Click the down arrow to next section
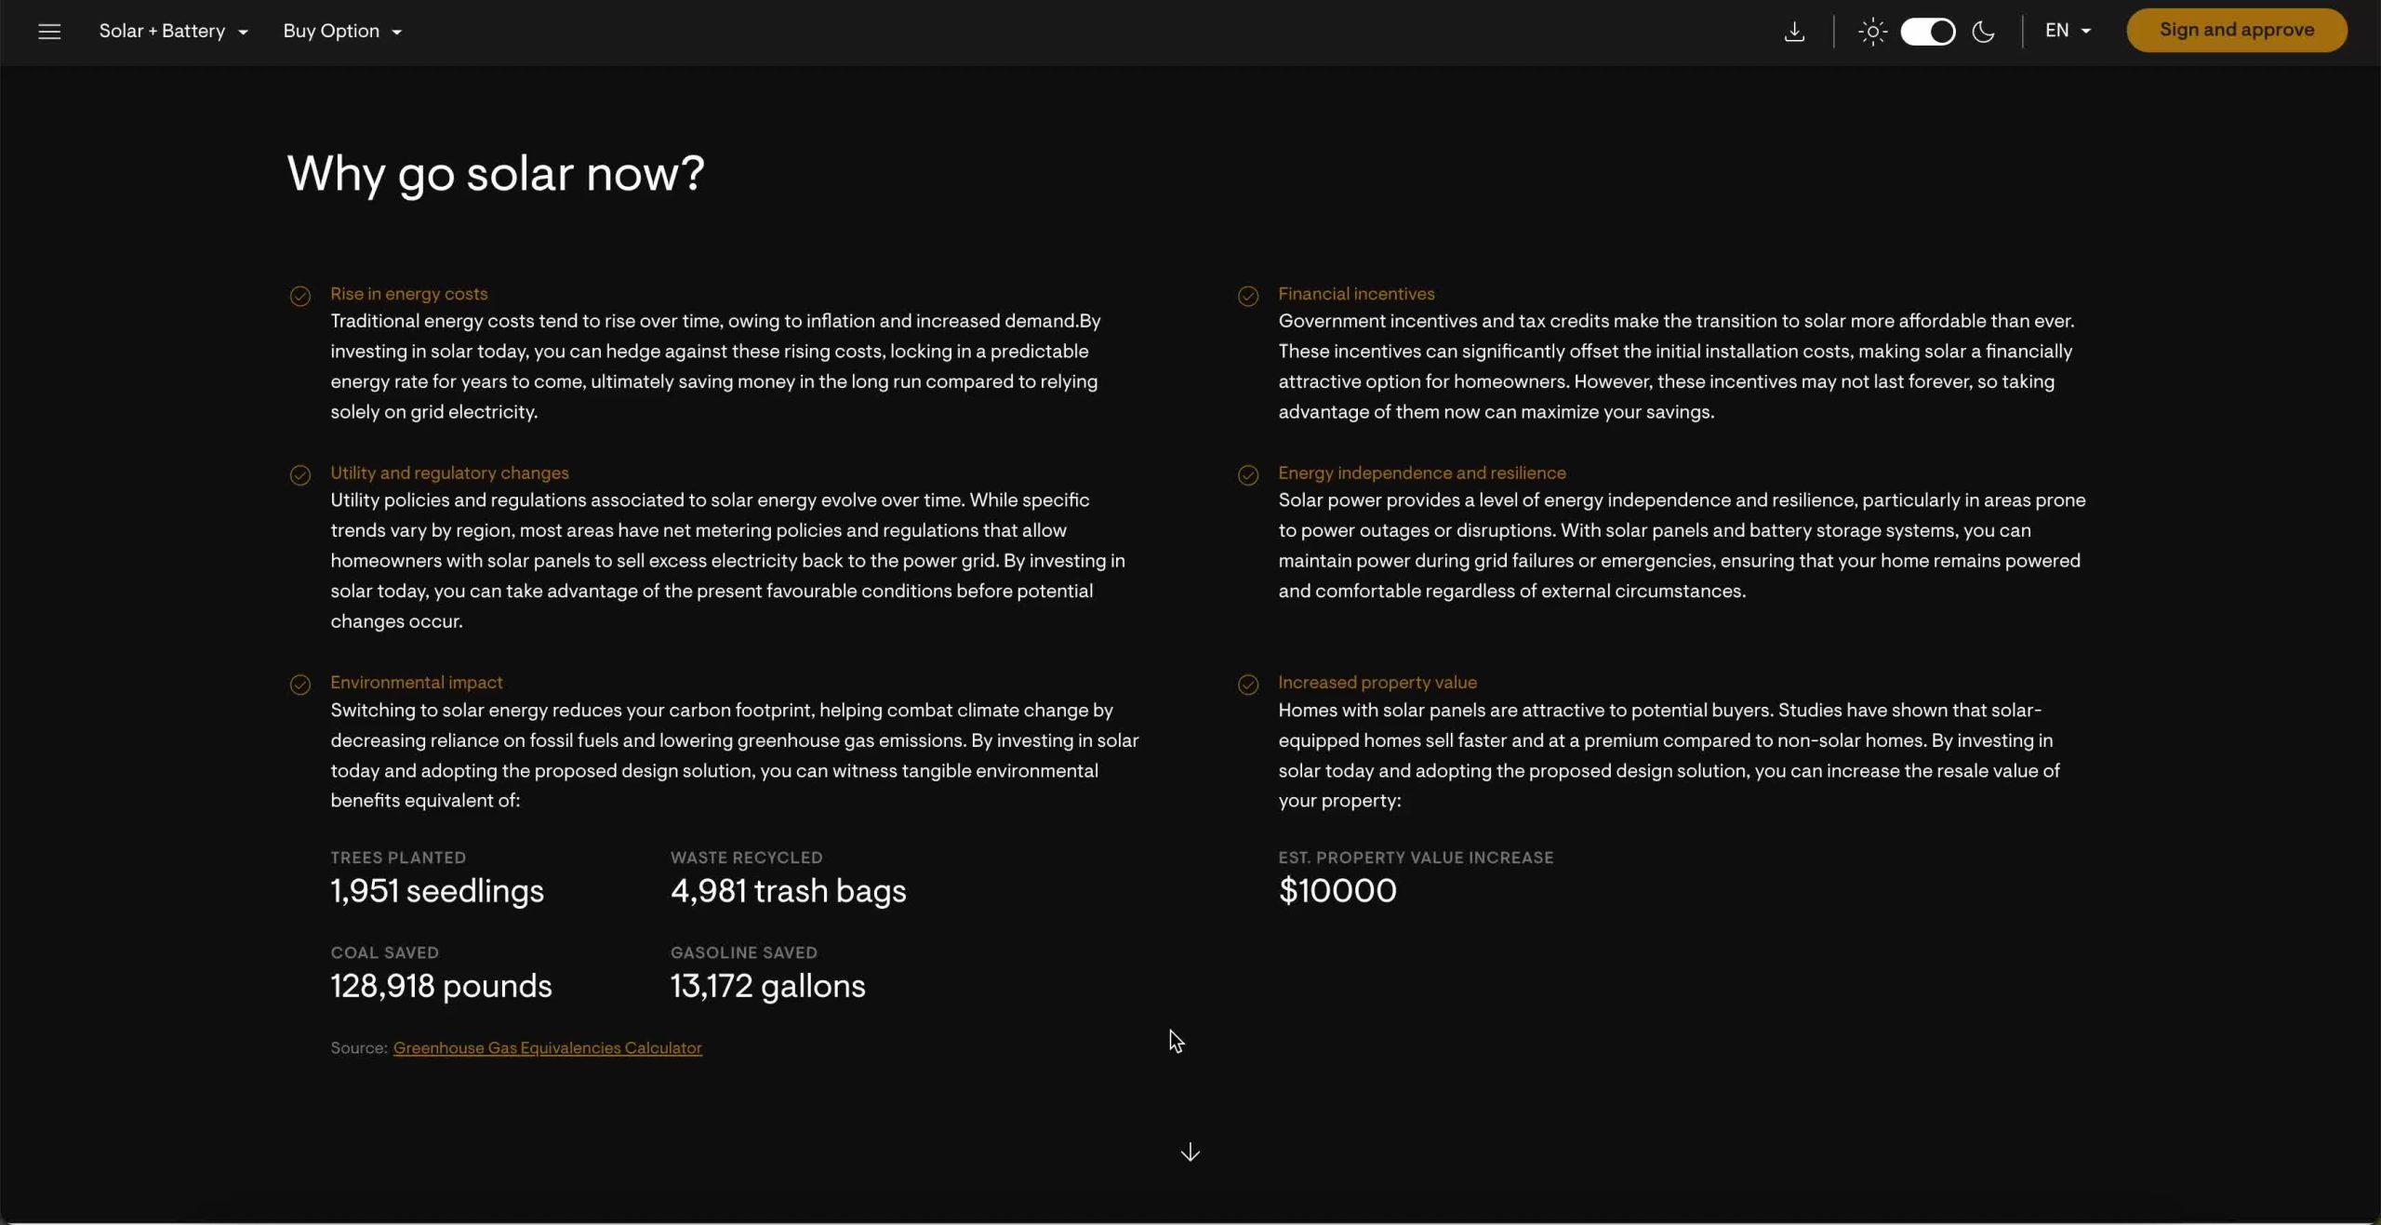The image size is (2381, 1225). click(x=1190, y=1152)
